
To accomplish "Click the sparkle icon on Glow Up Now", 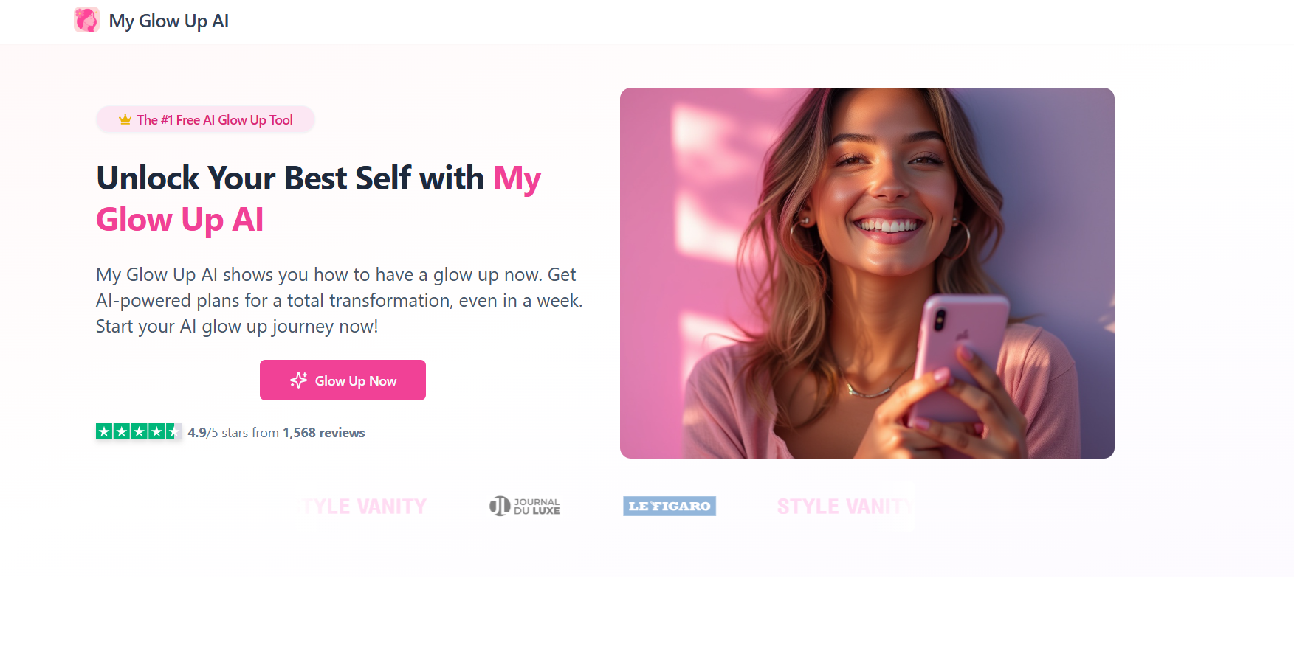I will click(298, 380).
